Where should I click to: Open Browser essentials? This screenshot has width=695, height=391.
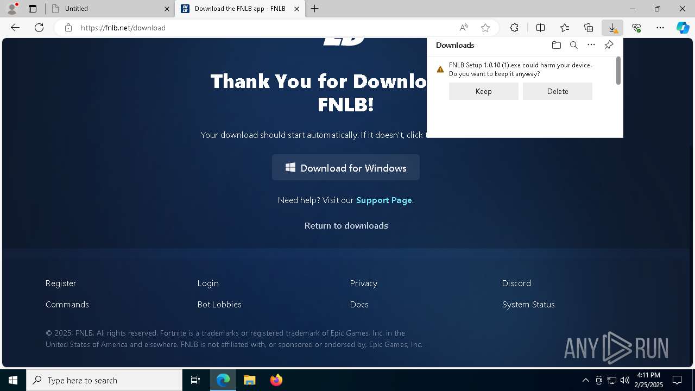[636, 28]
